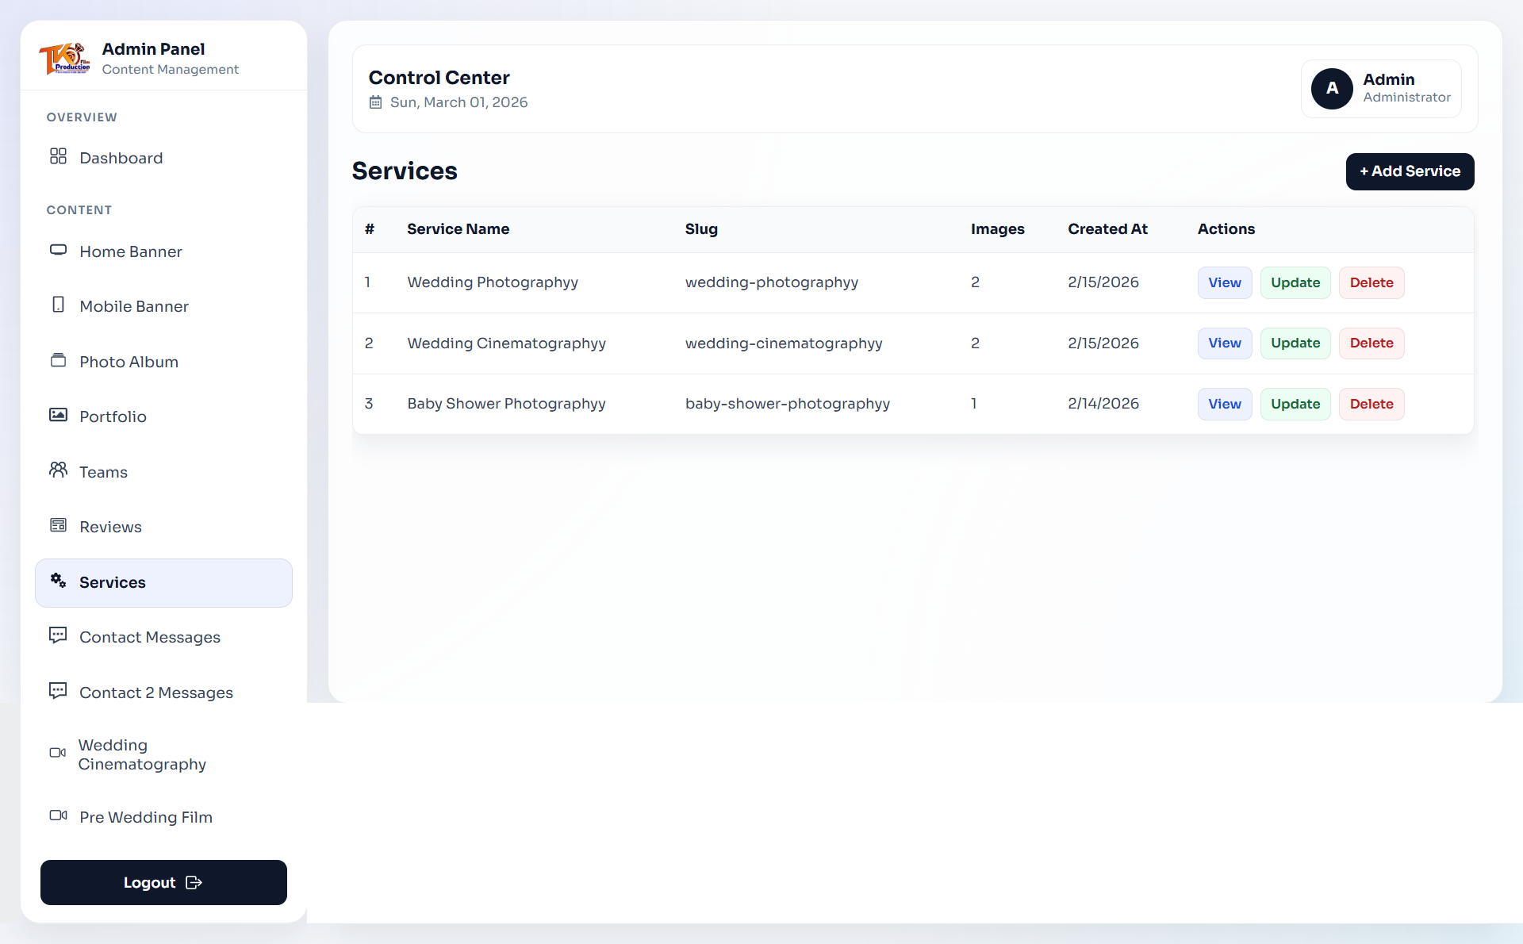Update the Wedding Cinematographyy service
Image resolution: width=1523 pixels, height=944 pixels.
[1295, 343]
